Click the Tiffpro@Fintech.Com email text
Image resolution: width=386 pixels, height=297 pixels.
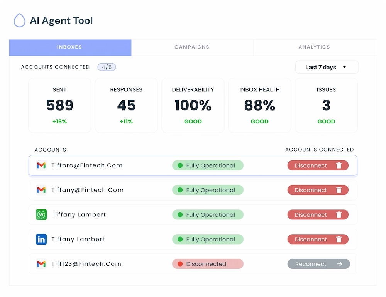[x=87, y=165]
